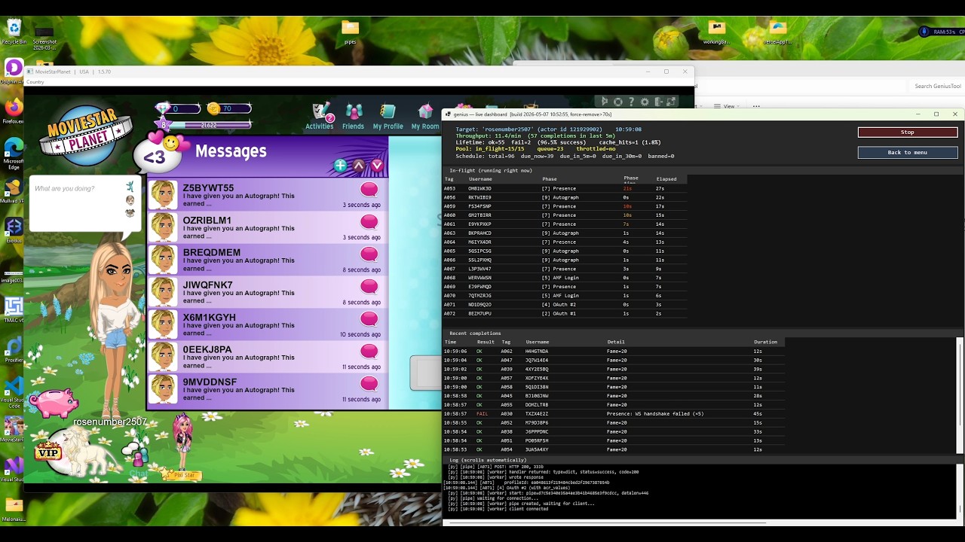The image size is (965, 542).
Task: Reply to X6M1KGYH with the pink bubble
Action: (369, 318)
